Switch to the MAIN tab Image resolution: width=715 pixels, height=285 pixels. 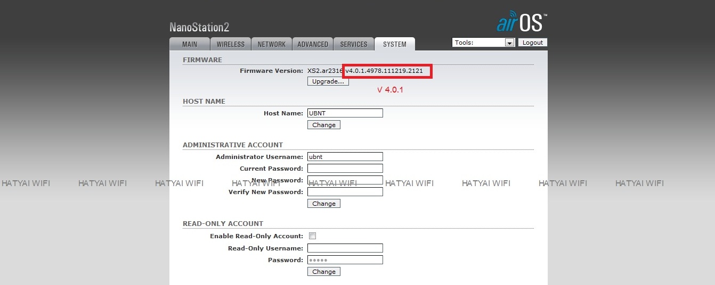point(189,45)
